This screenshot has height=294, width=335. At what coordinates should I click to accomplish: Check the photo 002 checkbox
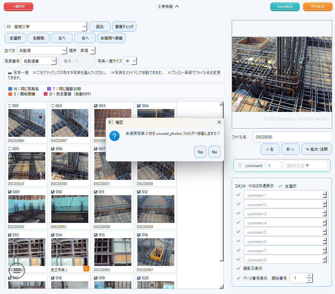click(x=53, y=106)
